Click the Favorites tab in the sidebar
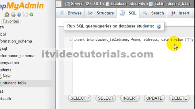The image size is (195, 109). [11, 21]
